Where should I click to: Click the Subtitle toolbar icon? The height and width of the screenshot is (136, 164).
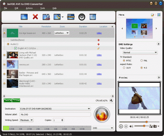(71, 17)
